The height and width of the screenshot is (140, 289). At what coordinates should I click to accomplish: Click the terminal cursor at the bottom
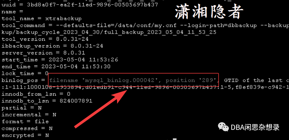[x=175, y=139]
